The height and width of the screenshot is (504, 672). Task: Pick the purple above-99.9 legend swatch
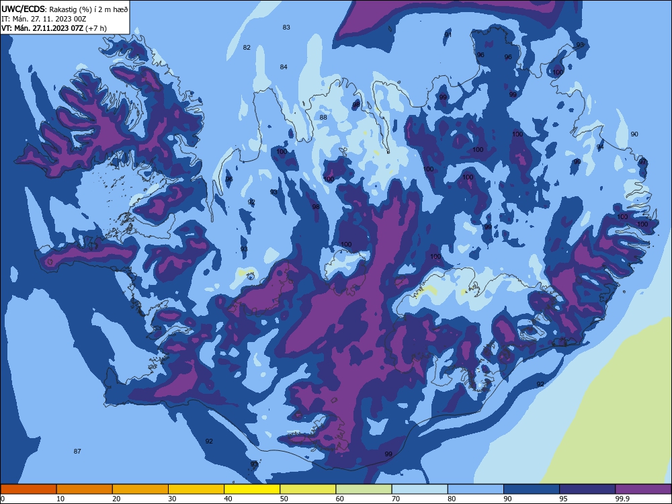click(x=644, y=489)
